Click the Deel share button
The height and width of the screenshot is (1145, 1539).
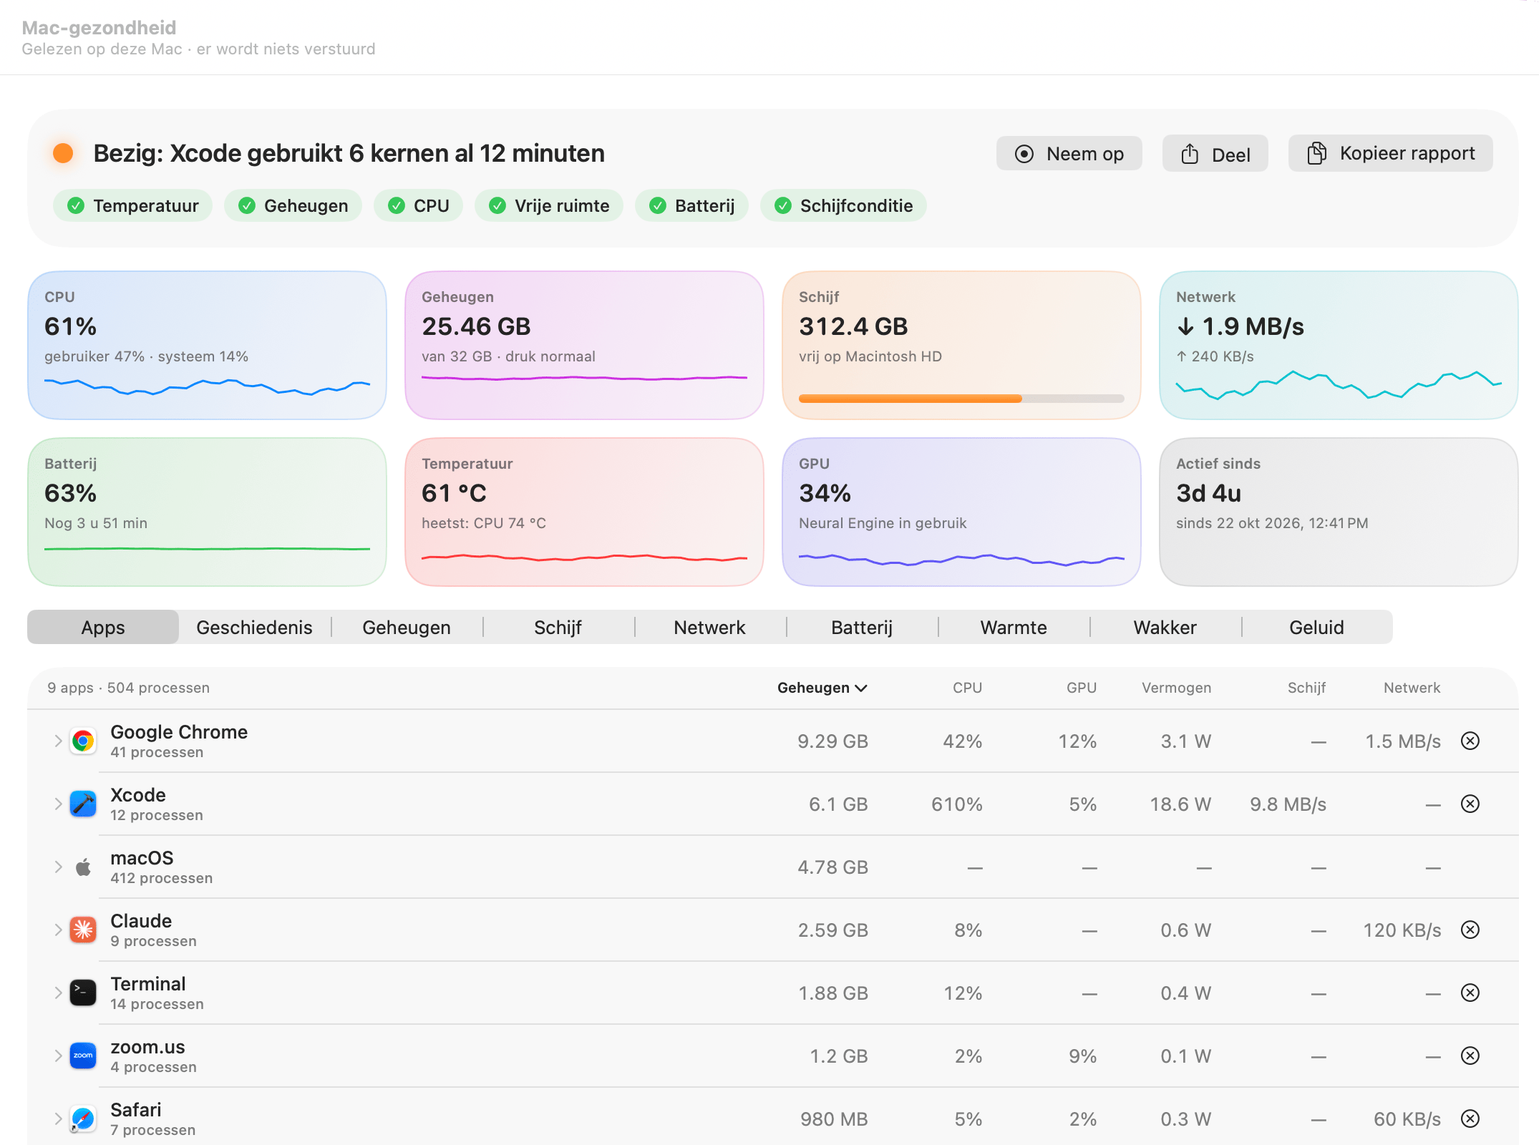(1215, 154)
